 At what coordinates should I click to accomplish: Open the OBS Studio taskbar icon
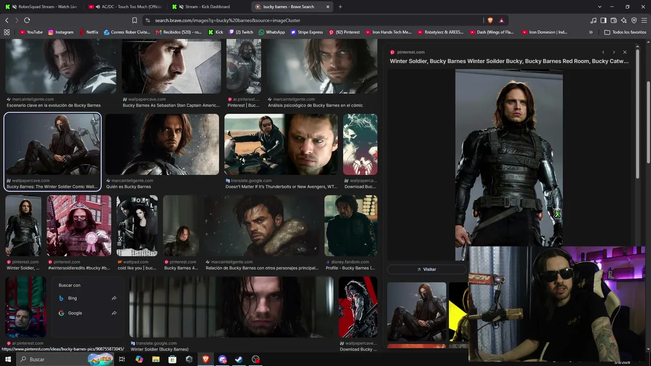(x=256, y=359)
